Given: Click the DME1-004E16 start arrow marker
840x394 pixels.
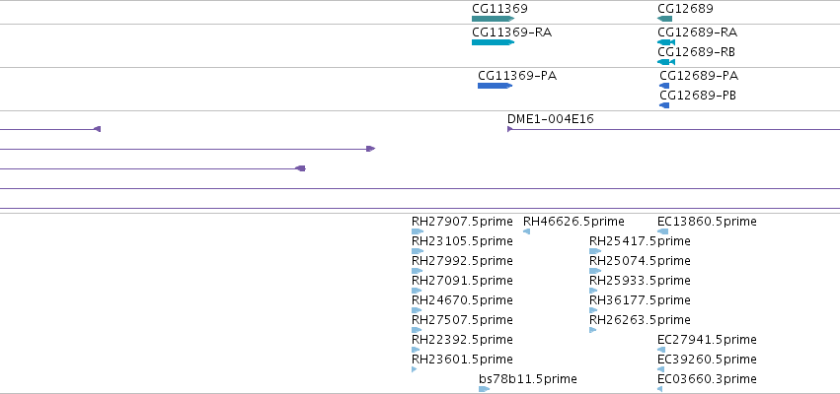Looking at the screenshot, I should pyautogui.click(x=510, y=129).
